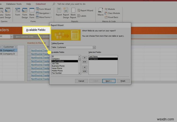Select Mobile Phone in Available Fields
The width and height of the screenshot is (177, 122).
click(65, 71)
